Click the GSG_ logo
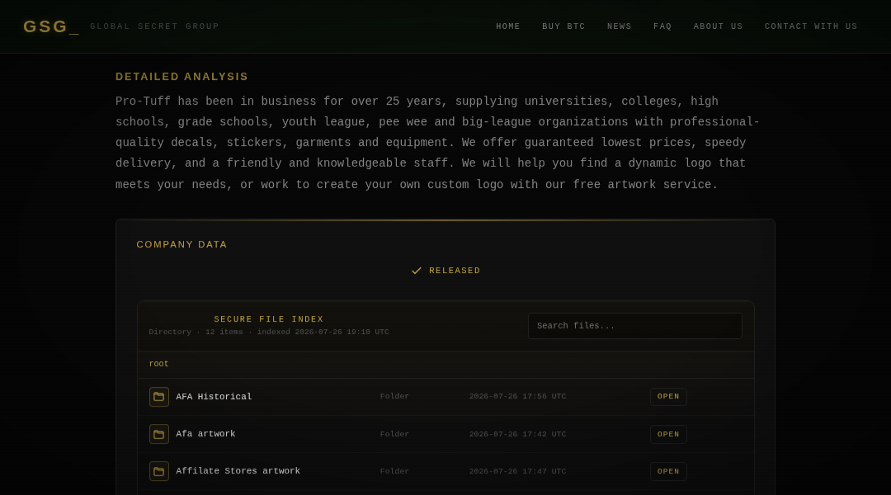Screen dimensions: 891x495 (51, 26)
